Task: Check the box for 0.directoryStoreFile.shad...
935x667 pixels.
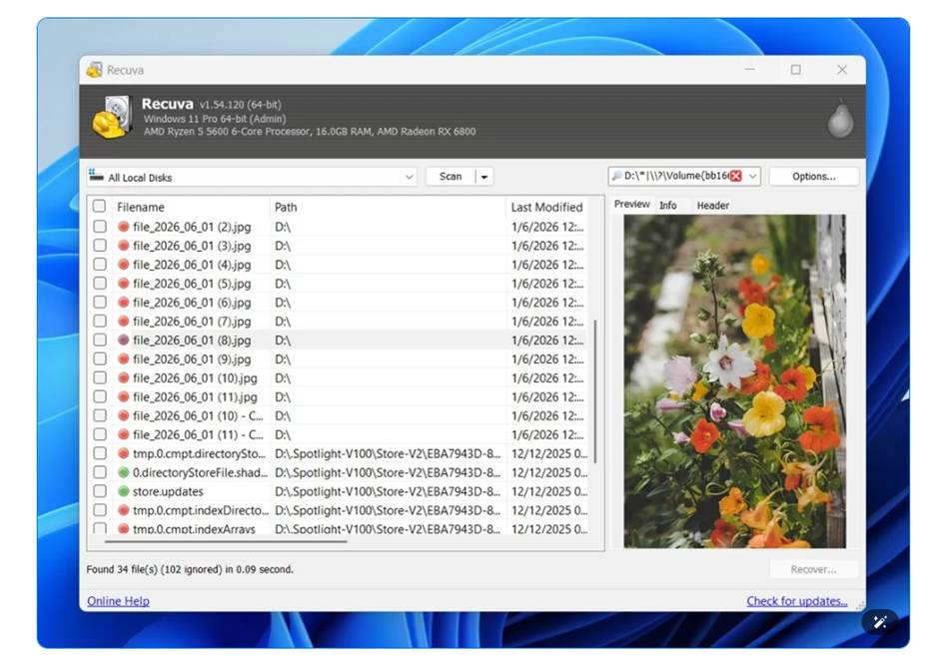Action: (100, 472)
